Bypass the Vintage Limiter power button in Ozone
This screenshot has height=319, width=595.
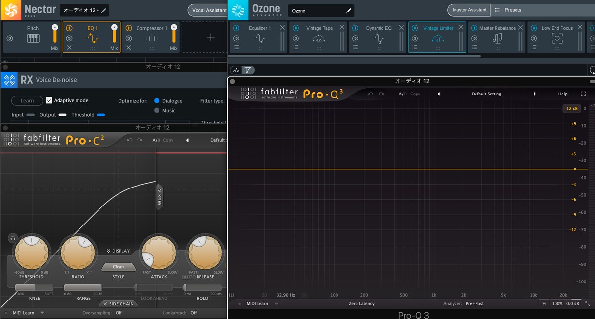[x=415, y=28]
